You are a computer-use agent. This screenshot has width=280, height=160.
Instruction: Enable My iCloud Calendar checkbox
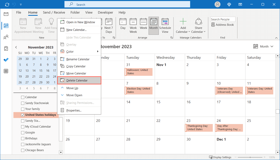pyautogui.click(x=23, y=127)
